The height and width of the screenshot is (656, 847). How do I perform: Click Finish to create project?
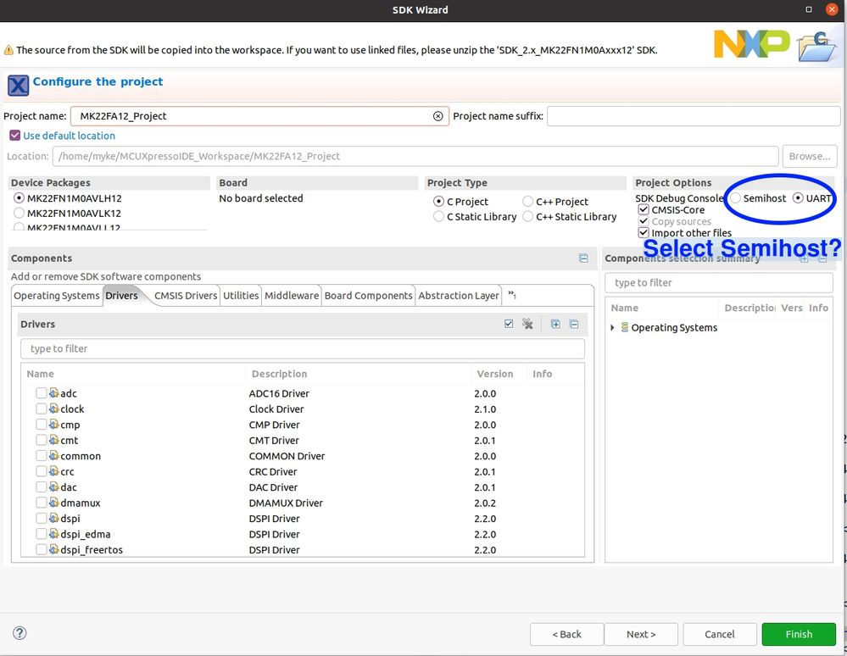coord(799,634)
